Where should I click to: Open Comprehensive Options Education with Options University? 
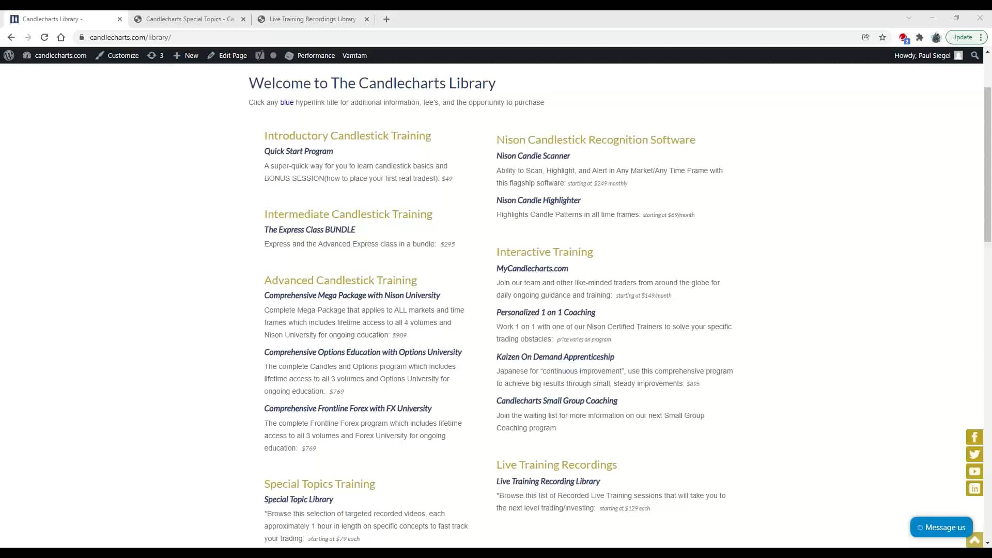(x=363, y=352)
